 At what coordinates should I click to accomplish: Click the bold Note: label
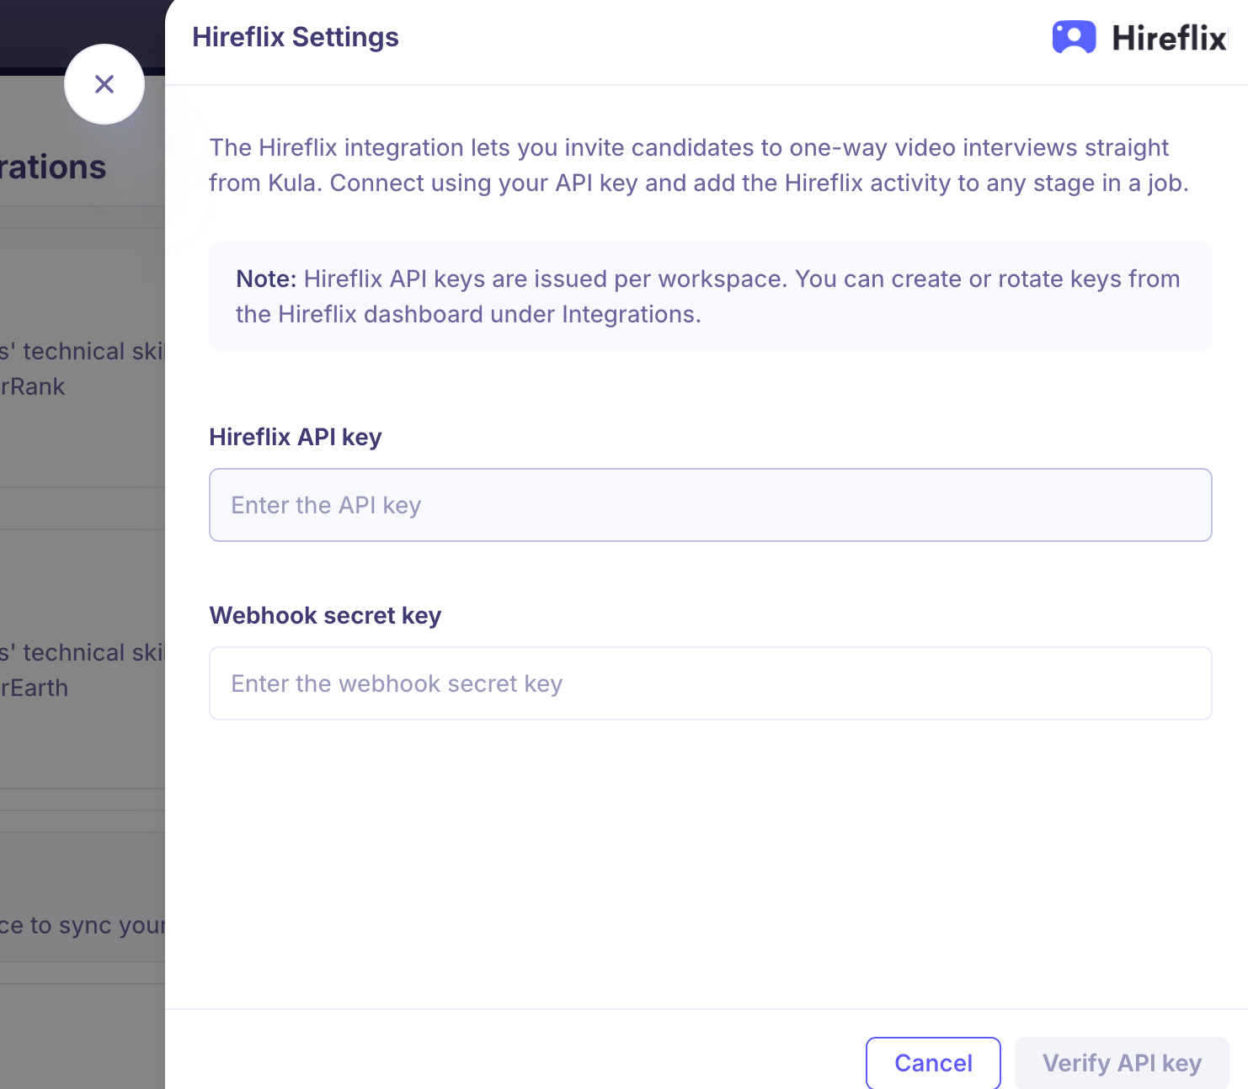point(266,279)
